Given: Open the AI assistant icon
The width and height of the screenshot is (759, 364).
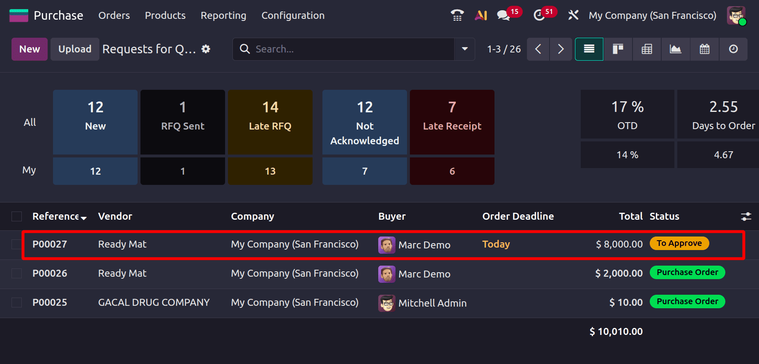Looking at the screenshot, I should 481,16.
